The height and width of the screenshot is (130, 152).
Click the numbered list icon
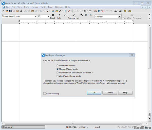coord(75,11)
